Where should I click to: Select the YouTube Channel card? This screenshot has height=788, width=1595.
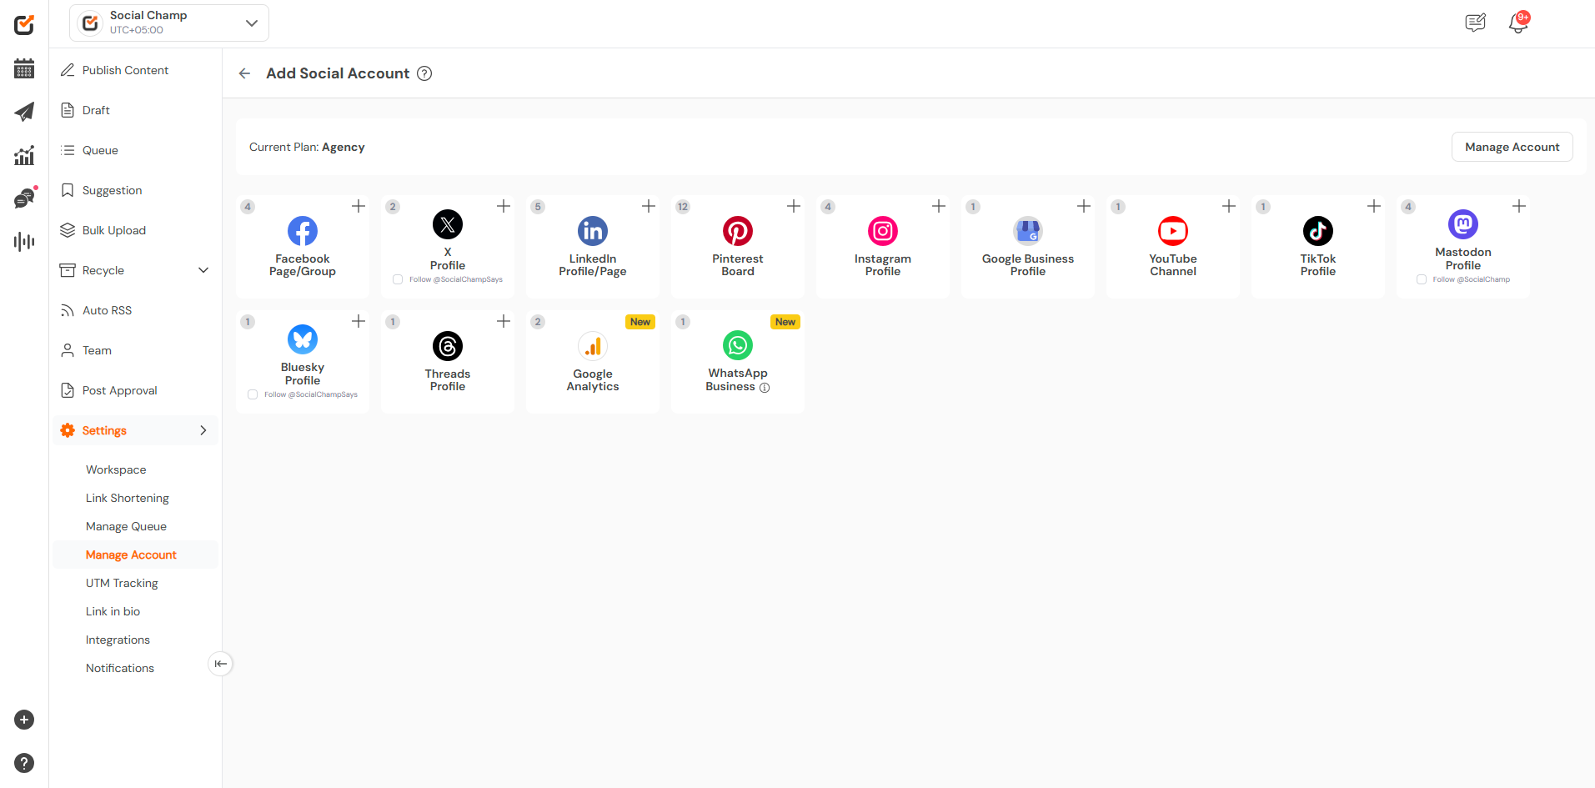tap(1173, 247)
